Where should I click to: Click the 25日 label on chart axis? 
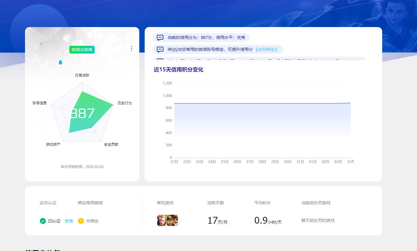[x=225, y=162]
